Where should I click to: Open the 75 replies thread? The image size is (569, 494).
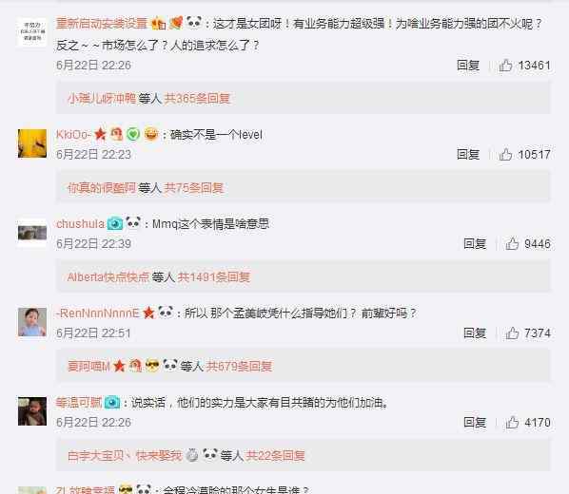(x=193, y=188)
